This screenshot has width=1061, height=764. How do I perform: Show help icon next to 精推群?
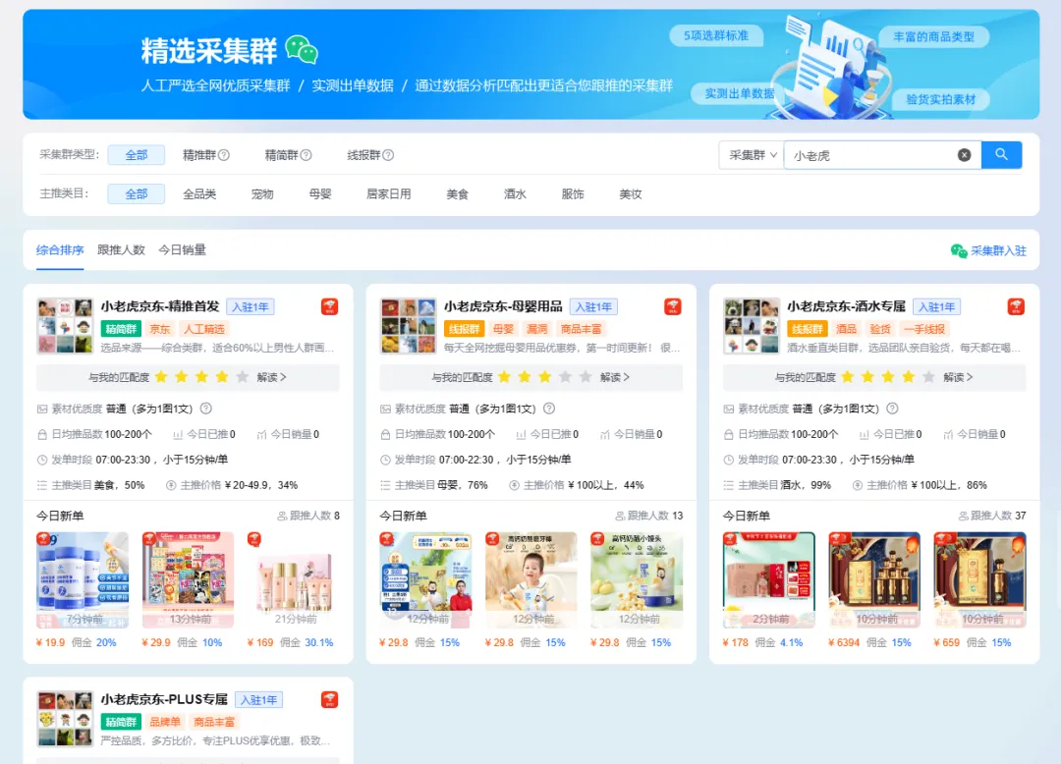(224, 155)
